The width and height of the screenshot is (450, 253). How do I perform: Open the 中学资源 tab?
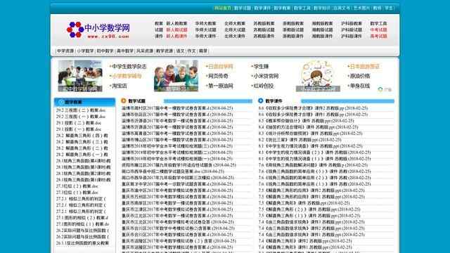coord(65,51)
